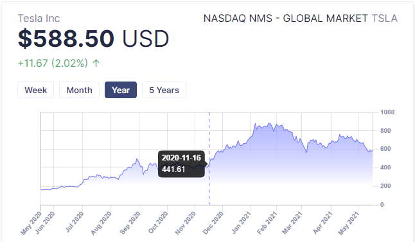Click the 2020-11-16 tooltip box
This screenshot has width=415, height=242.
tap(181, 164)
